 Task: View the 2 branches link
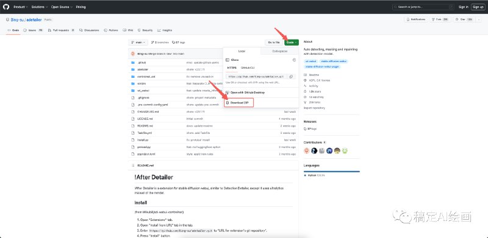point(160,42)
